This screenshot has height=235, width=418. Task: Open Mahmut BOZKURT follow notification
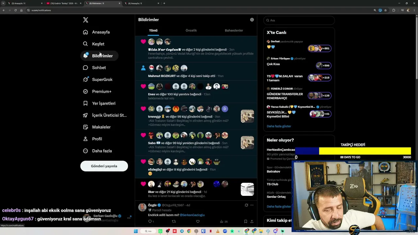tap(196, 71)
